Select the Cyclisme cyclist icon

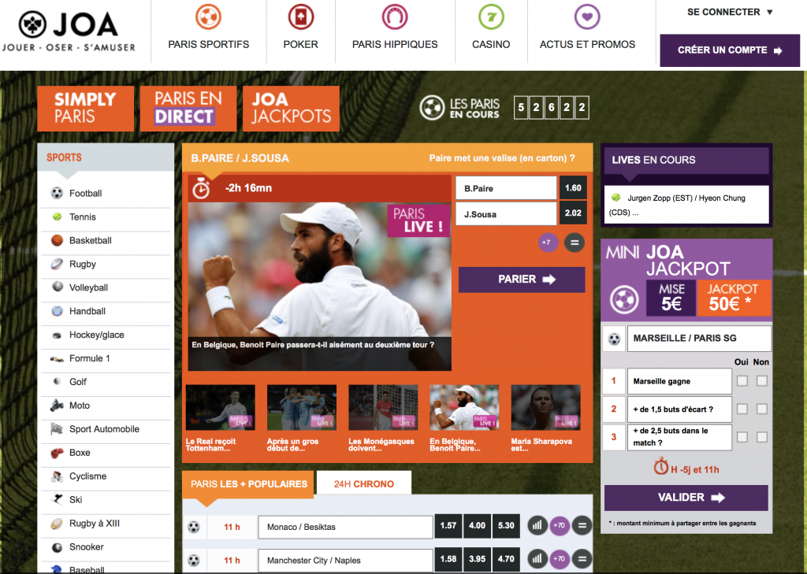[57, 477]
